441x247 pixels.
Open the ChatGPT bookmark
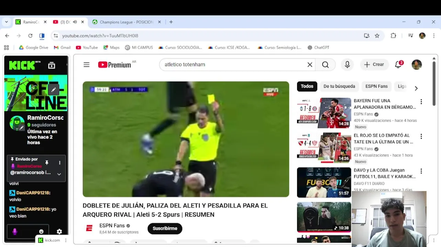coord(318,48)
